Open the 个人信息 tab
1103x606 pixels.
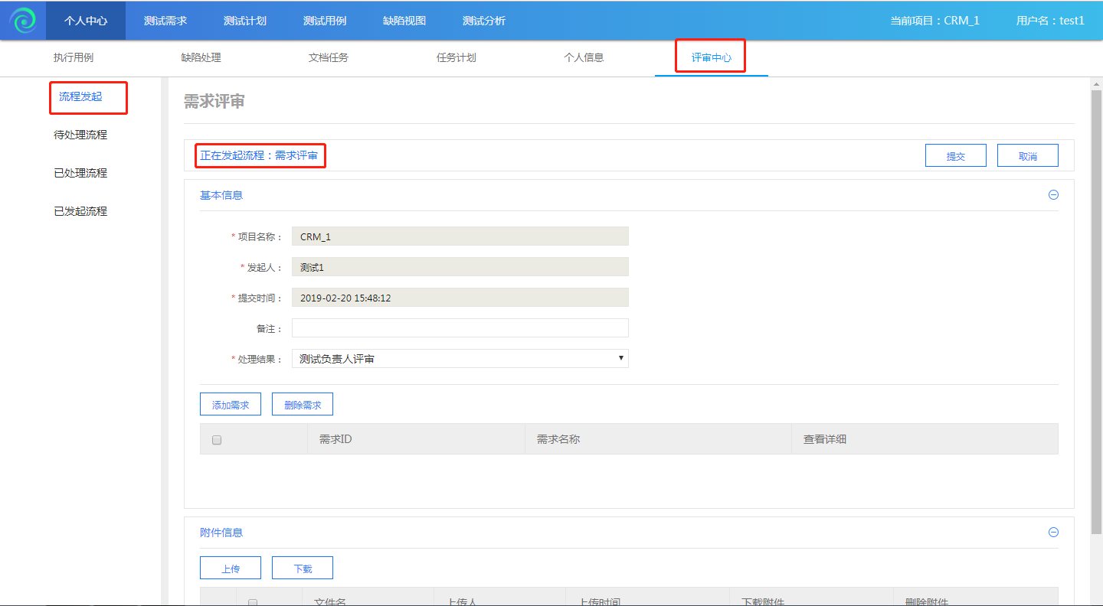coord(584,57)
